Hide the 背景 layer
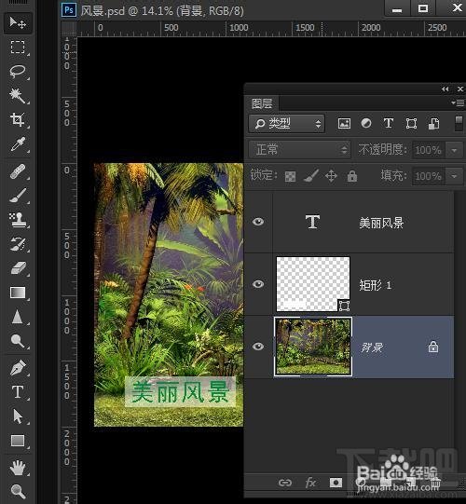The image size is (466, 504). coord(258,347)
